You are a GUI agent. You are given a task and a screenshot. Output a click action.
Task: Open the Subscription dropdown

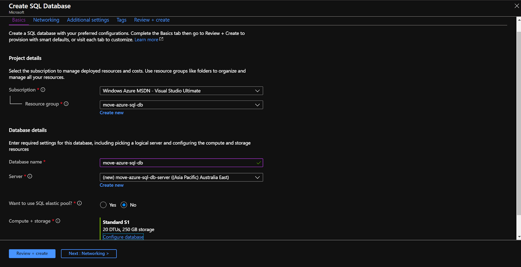[x=181, y=91]
